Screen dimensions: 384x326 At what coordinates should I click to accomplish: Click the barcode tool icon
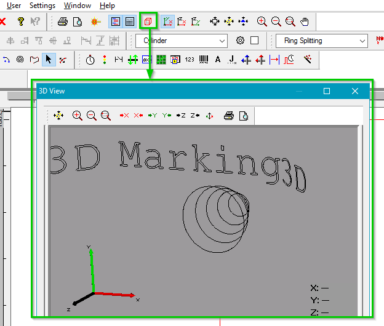(x=203, y=60)
